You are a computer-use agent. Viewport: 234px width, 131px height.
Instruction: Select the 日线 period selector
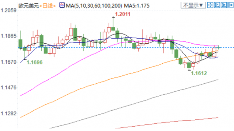coord(48,6)
